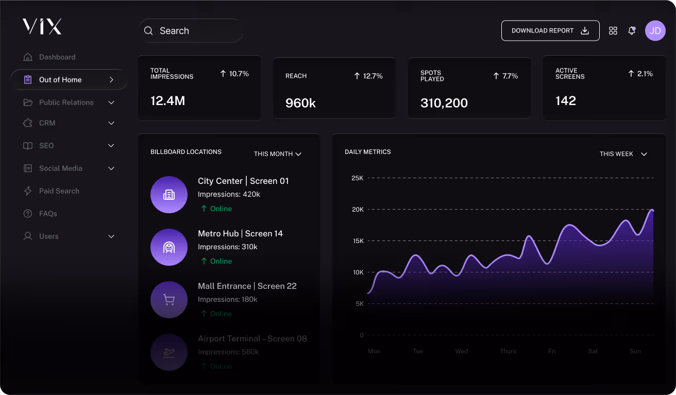This screenshot has width=676, height=395.
Task: Click the Airport Terminal airplane icon
Action: pos(169,352)
